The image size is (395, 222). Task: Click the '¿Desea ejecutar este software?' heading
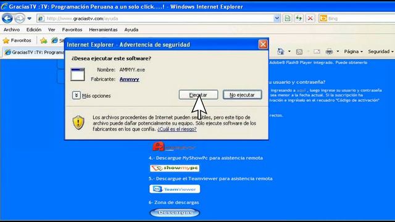[111, 59]
